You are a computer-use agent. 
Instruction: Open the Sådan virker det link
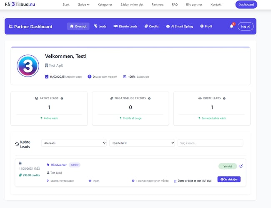click(132, 5)
